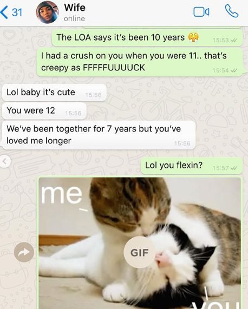Viewport: 248px width, 309px height.
Task: Tap the 'The LOA says it's been 10 years' message
Action: (147, 38)
